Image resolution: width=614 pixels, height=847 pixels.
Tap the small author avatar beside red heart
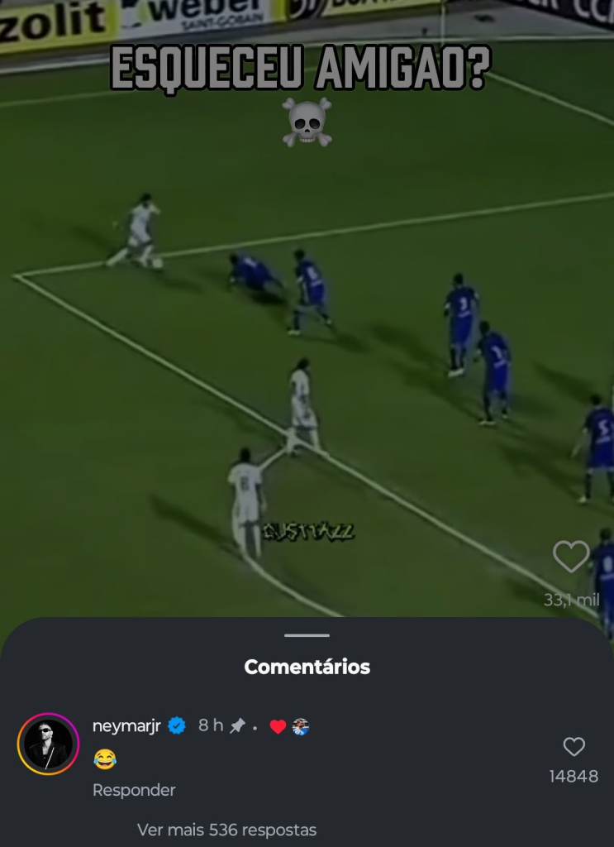[301, 726]
